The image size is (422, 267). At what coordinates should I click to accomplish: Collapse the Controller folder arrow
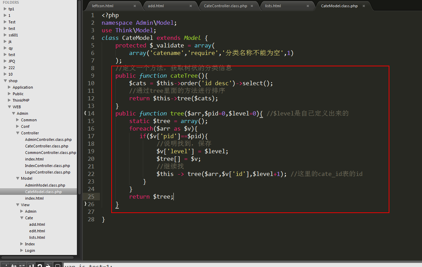coord(18,133)
